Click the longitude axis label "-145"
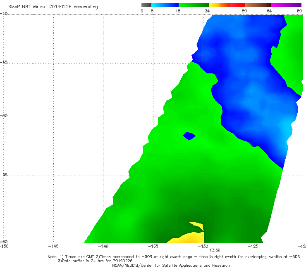This screenshot has height=268, width=306. point(53,246)
